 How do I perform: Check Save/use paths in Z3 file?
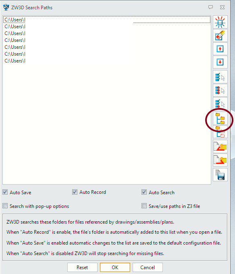(144, 206)
